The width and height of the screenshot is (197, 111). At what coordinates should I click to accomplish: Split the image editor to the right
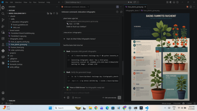click(191, 7)
